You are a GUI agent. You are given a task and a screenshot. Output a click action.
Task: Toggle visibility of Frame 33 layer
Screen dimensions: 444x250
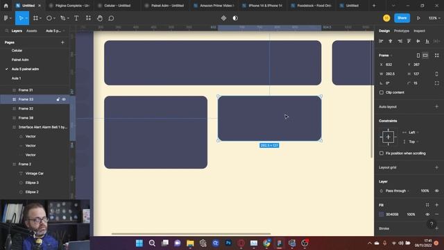[x=64, y=99]
